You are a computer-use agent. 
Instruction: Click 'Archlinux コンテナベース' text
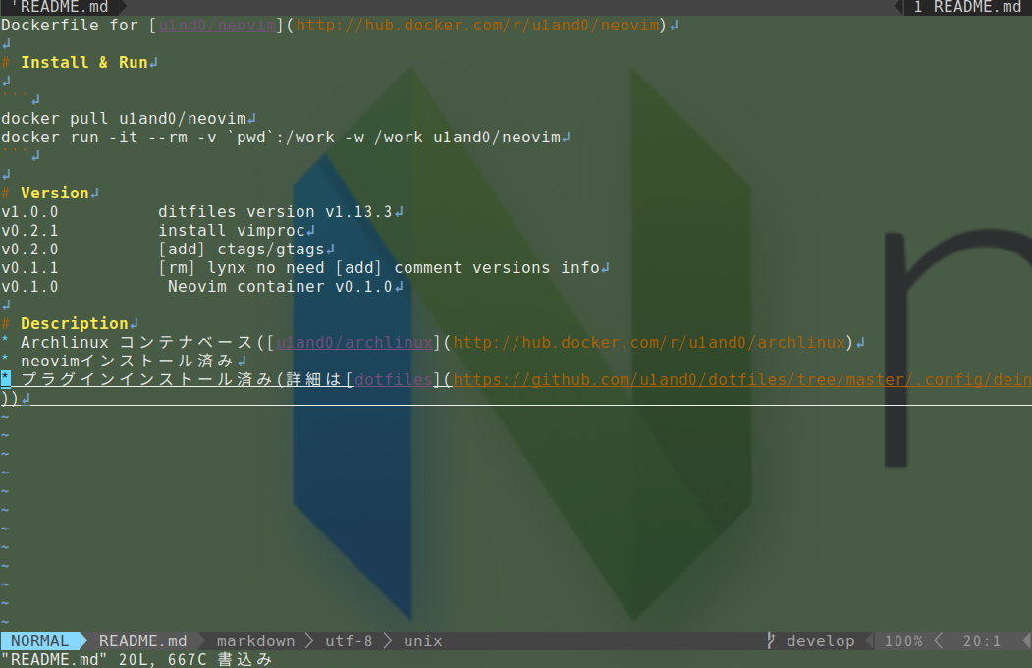coord(136,343)
